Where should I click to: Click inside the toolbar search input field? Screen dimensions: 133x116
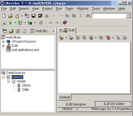point(109,16)
